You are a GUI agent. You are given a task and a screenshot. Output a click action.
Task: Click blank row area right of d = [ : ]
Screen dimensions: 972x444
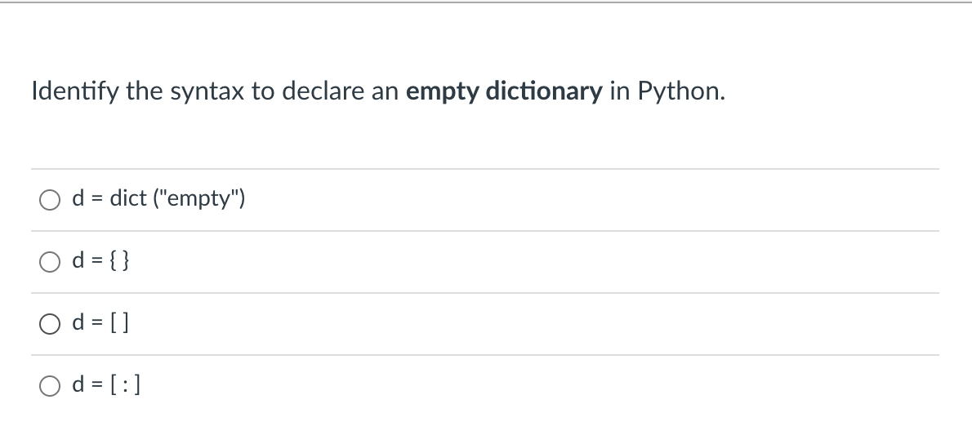pos(539,386)
